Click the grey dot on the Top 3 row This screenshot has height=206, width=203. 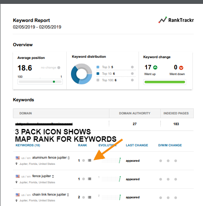pyautogui.click(x=132, y=67)
